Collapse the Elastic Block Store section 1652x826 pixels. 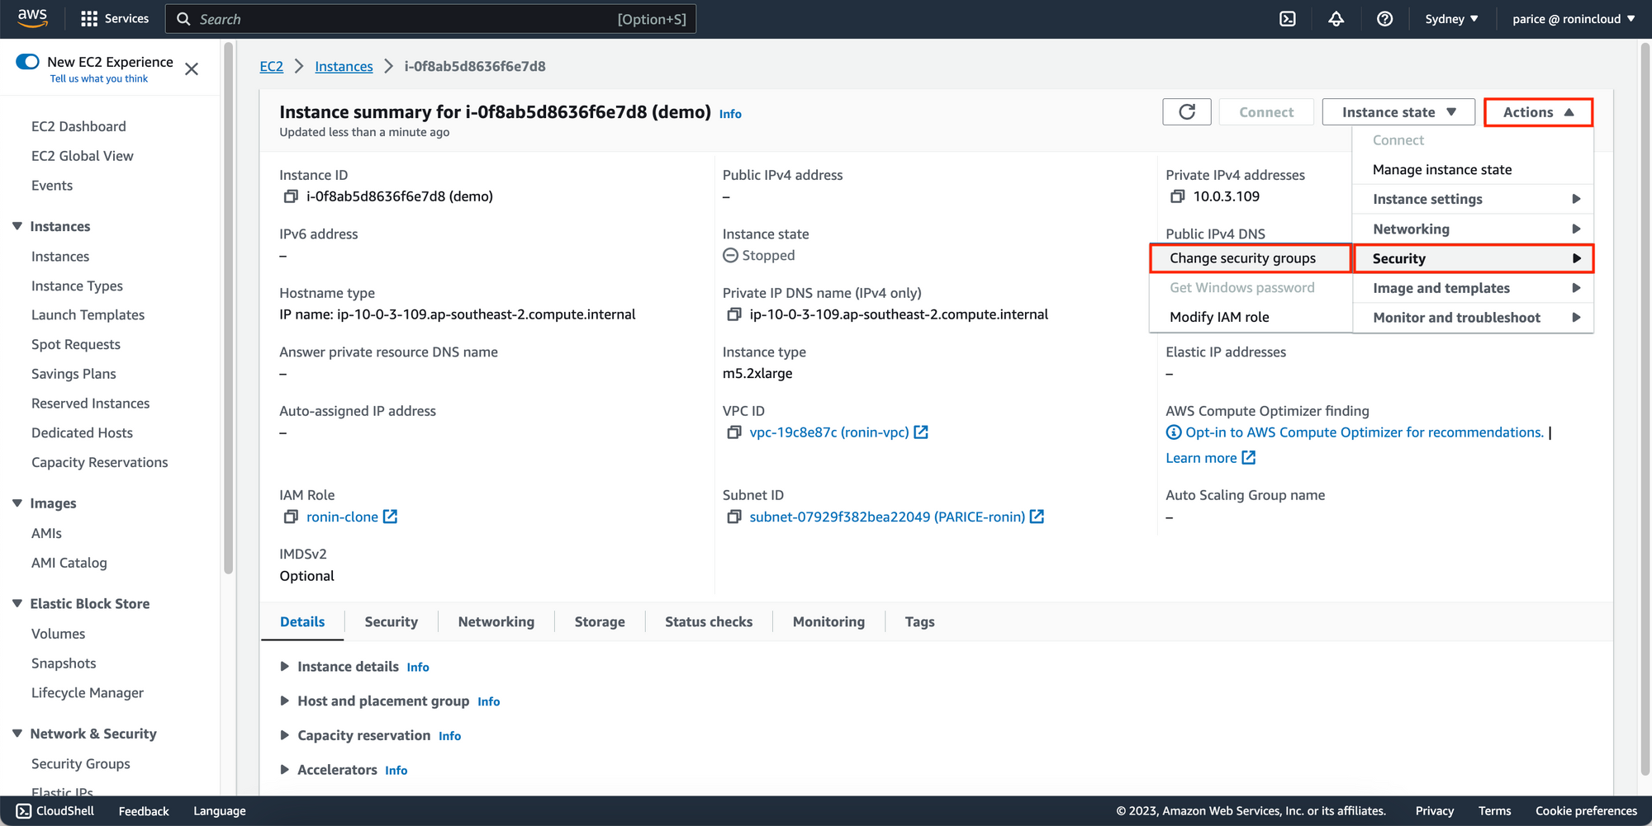pos(17,604)
